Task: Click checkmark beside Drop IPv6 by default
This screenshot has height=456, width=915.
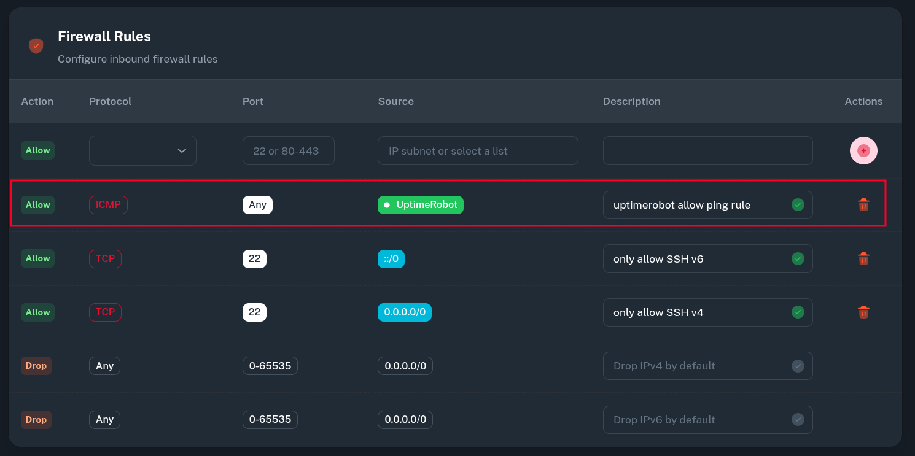Action: click(798, 420)
